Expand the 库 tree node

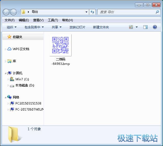point(5,61)
